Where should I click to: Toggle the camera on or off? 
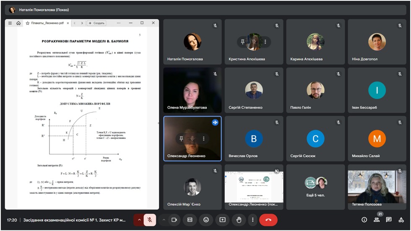(174, 220)
